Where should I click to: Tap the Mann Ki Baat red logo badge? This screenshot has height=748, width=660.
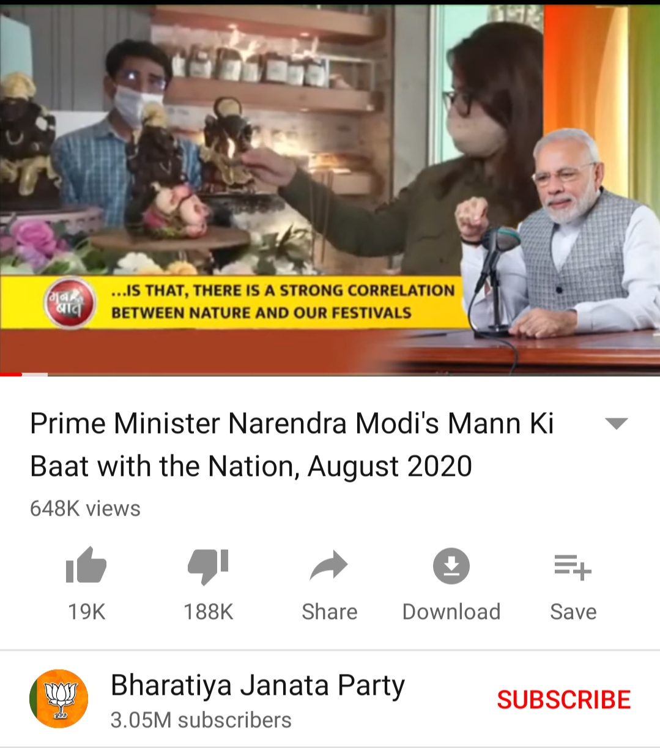point(69,302)
